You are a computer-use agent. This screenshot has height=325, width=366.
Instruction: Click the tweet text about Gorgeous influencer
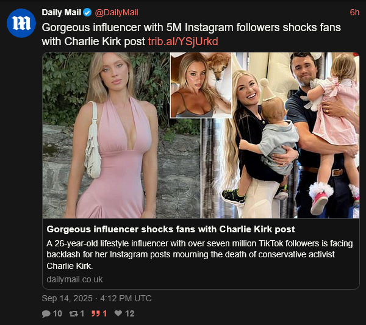(x=191, y=35)
